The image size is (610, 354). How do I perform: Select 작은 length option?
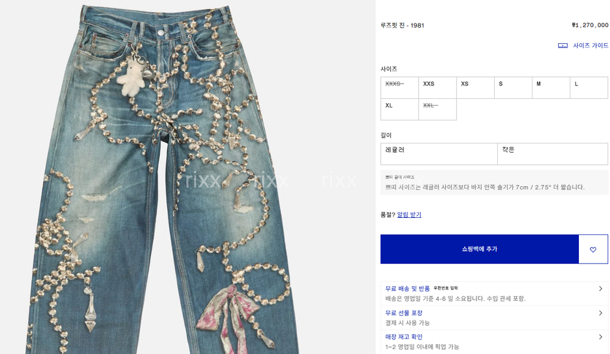[553, 154]
